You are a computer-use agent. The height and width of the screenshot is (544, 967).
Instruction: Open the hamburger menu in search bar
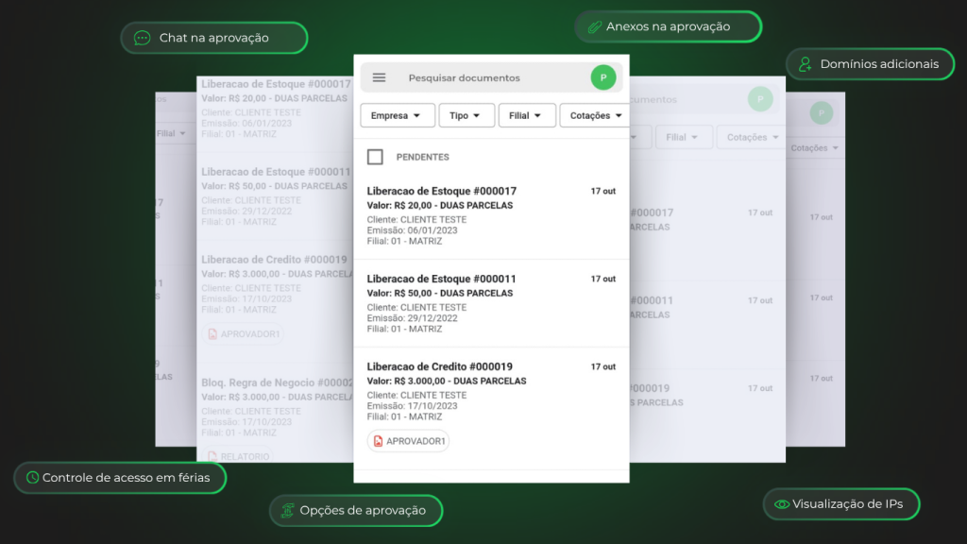[x=379, y=77]
